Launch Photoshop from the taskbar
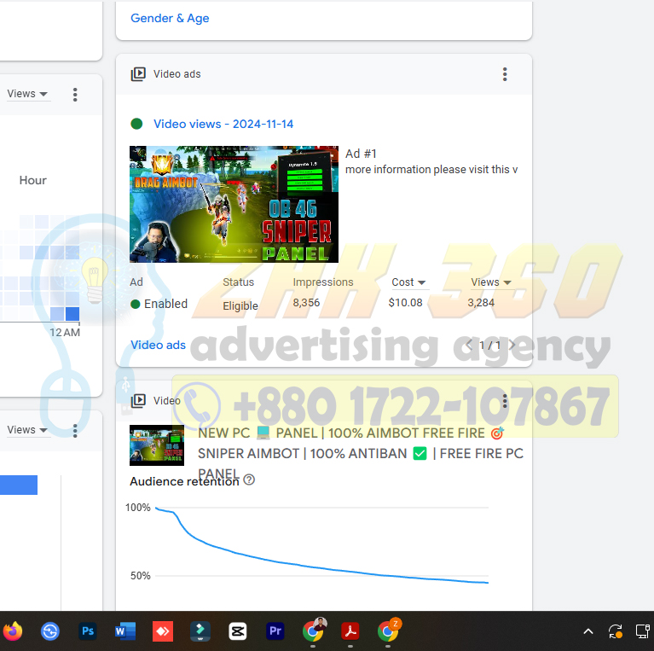The height and width of the screenshot is (651, 654). [88, 631]
